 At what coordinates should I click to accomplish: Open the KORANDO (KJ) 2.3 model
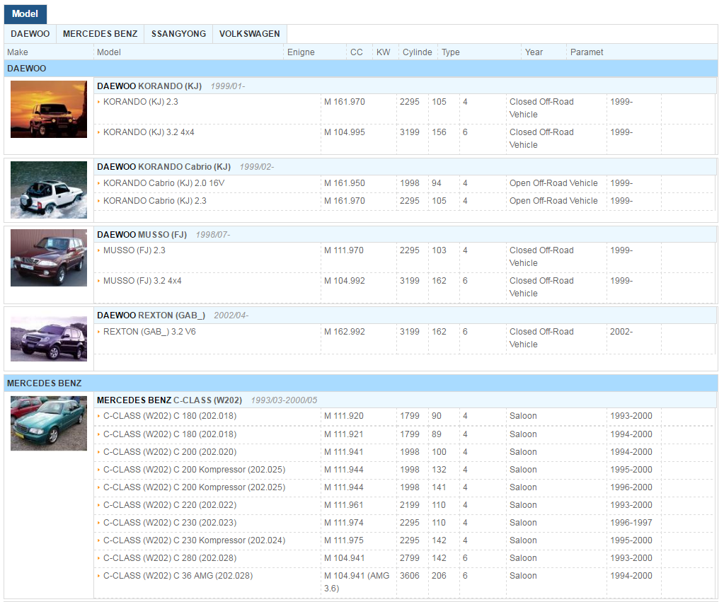coord(141,102)
